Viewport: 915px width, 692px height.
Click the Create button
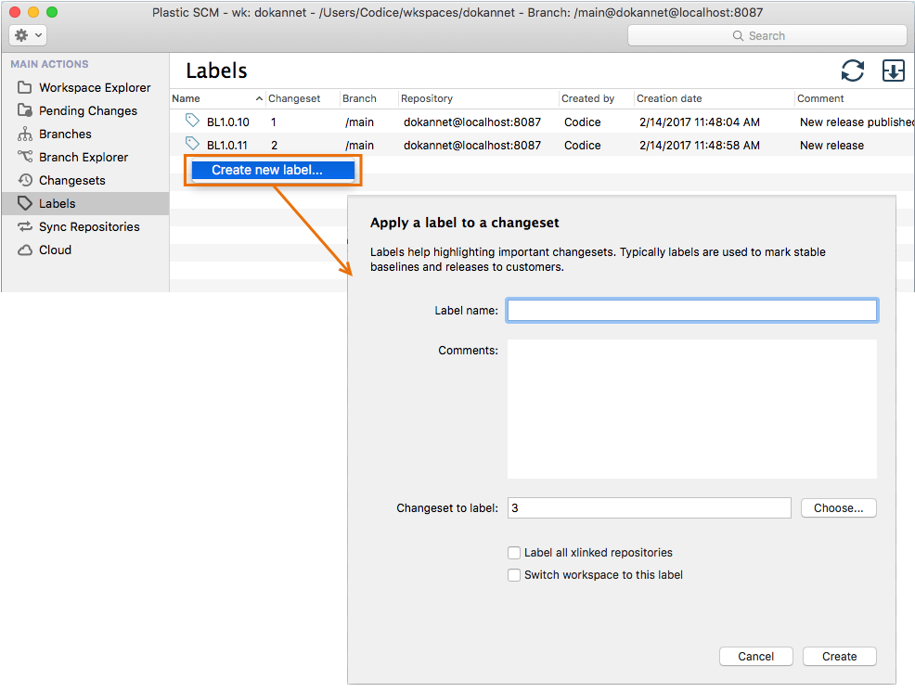click(839, 657)
